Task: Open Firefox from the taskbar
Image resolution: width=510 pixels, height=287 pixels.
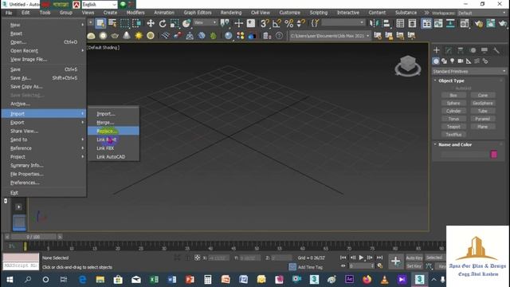Action: tap(367, 280)
